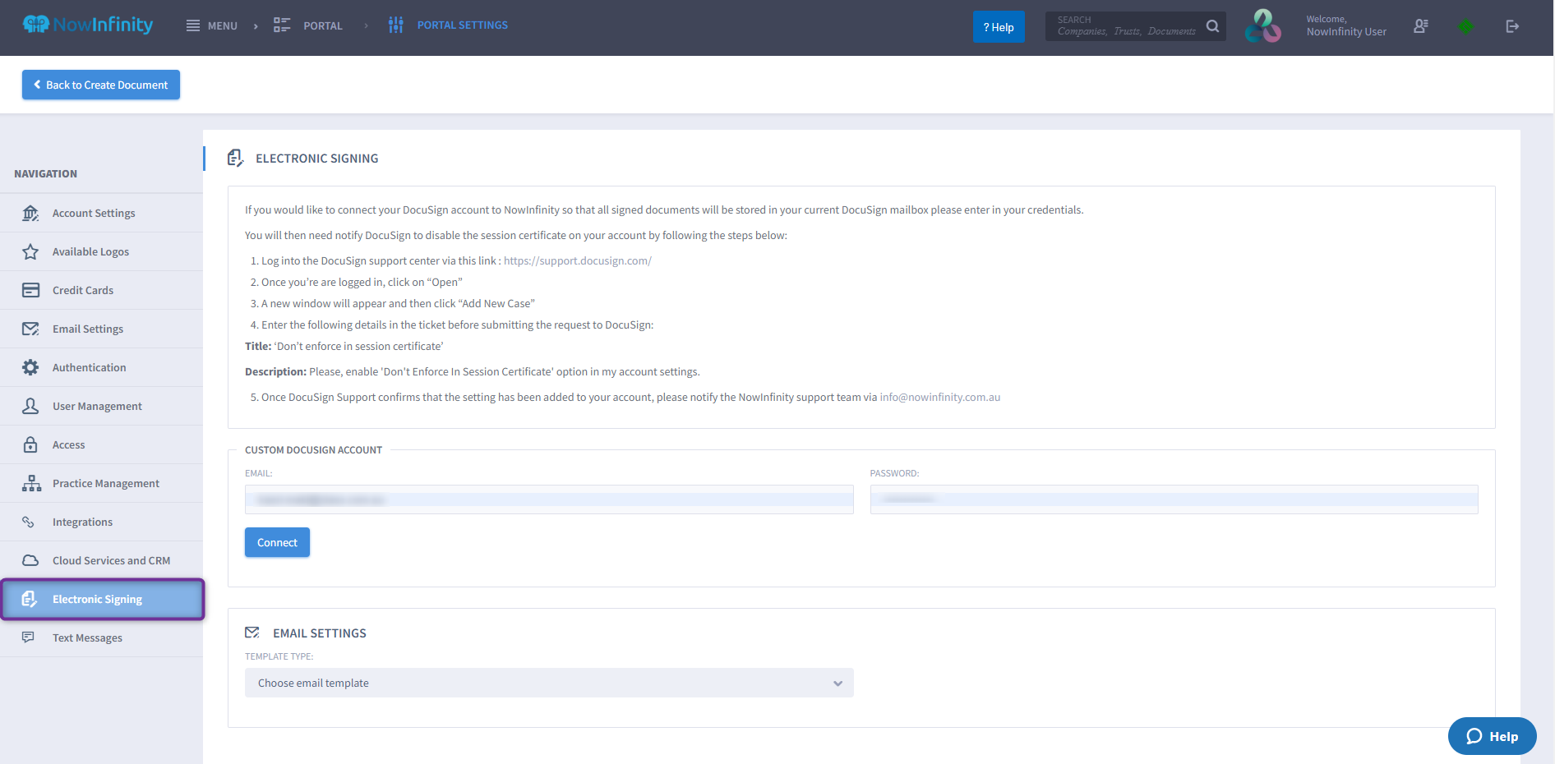Image resolution: width=1555 pixels, height=764 pixels.
Task: Click the Portal Settings sliders icon
Action: pyautogui.click(x=395, y=25)
